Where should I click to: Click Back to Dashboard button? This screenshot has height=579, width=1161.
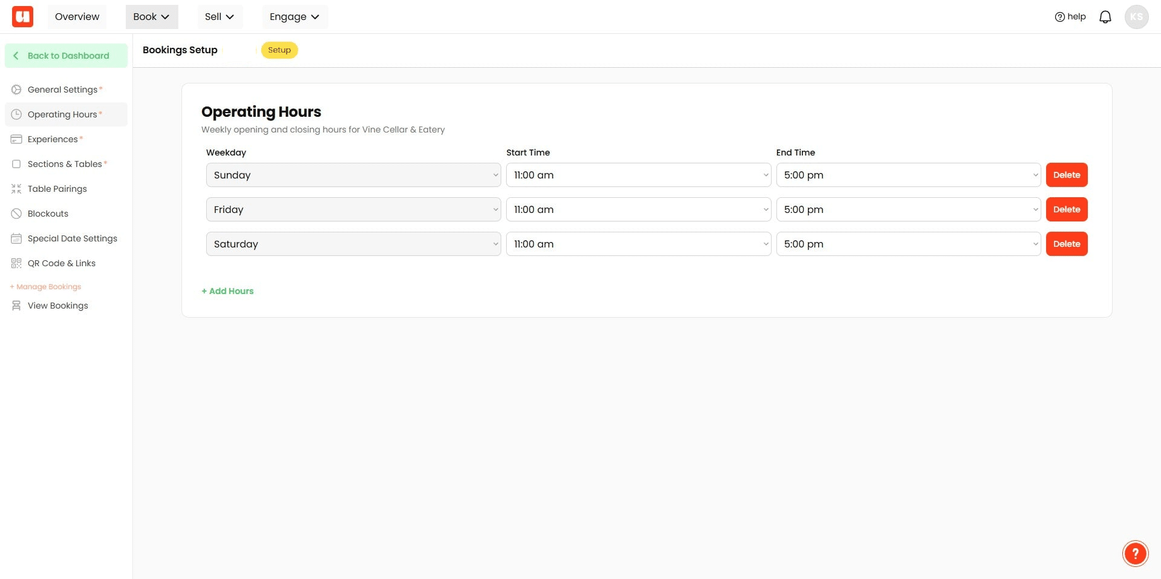coord(66,56)
